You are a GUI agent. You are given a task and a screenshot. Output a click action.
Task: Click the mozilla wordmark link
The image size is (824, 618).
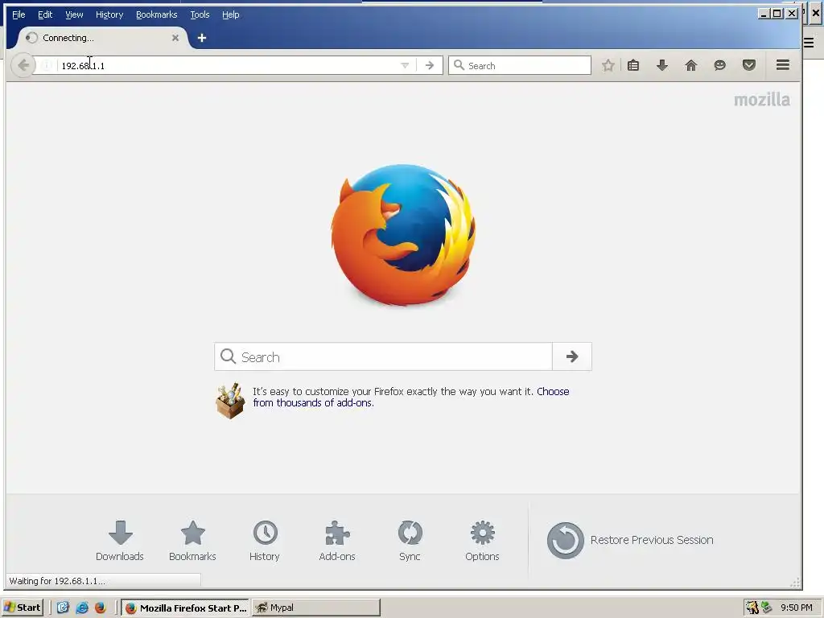coord(762,99)
